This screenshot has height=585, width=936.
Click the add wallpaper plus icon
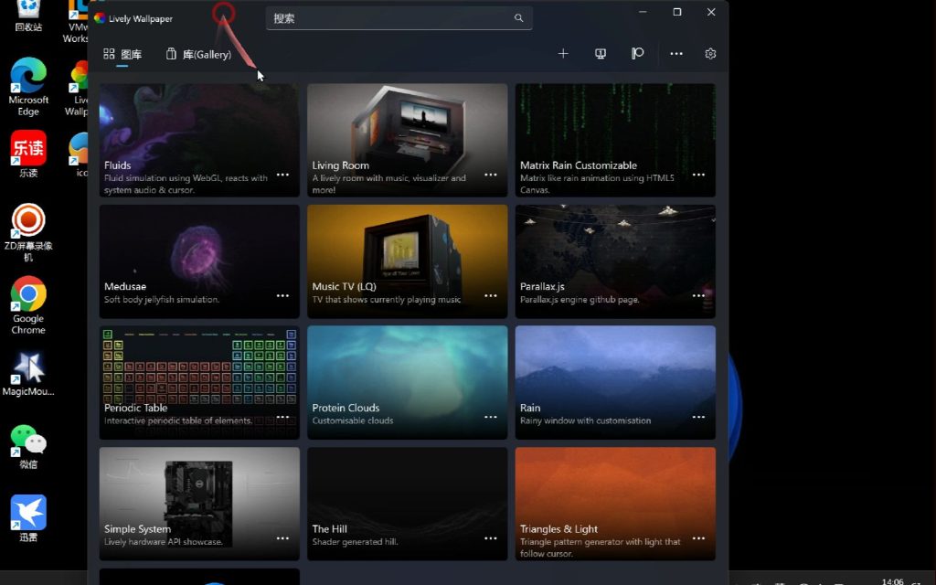pos(563,54)
